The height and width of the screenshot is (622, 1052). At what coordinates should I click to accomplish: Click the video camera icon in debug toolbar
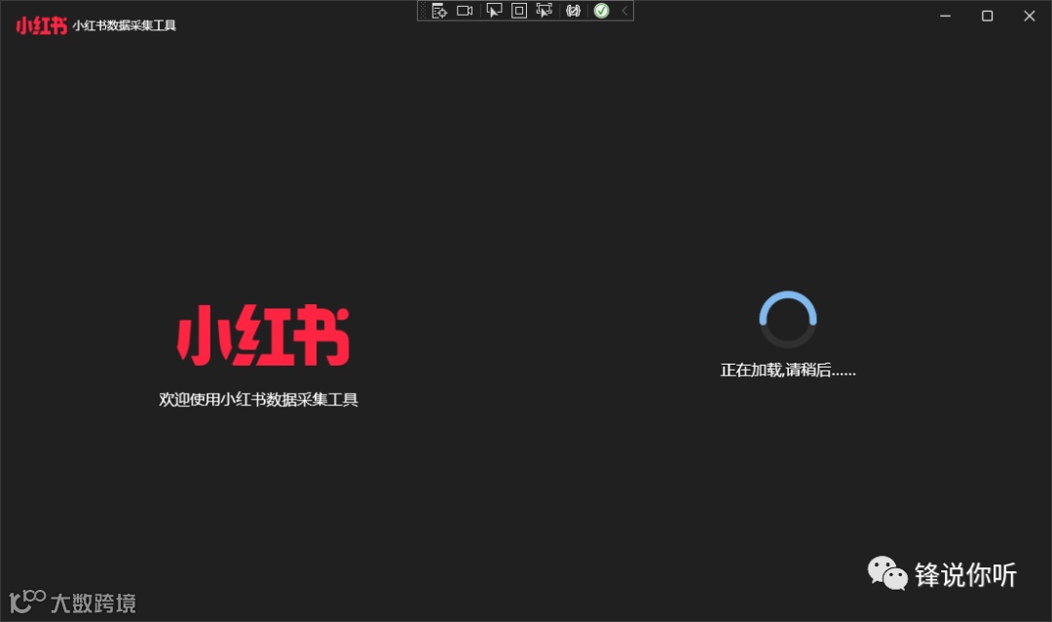pos(465,11)
